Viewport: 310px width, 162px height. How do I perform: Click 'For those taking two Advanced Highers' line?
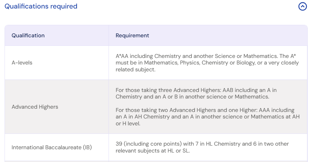(x=205, y=110)
